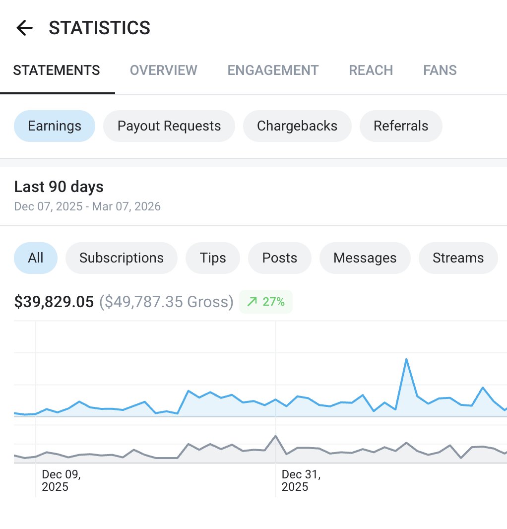Switch to the ENGAGEMENT tab
The image size is (507, 529).
(x=273, y=70)
